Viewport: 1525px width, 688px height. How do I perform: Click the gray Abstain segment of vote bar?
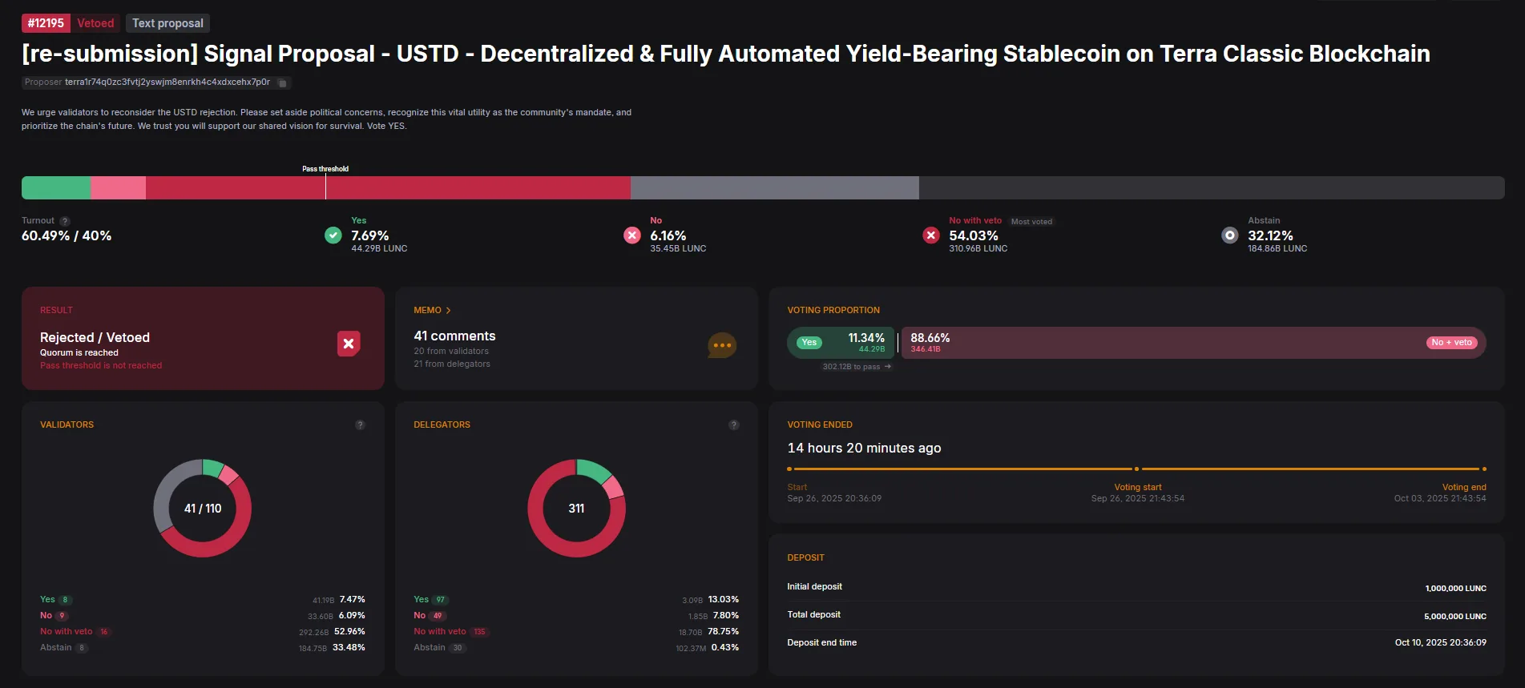click(774, 187)
